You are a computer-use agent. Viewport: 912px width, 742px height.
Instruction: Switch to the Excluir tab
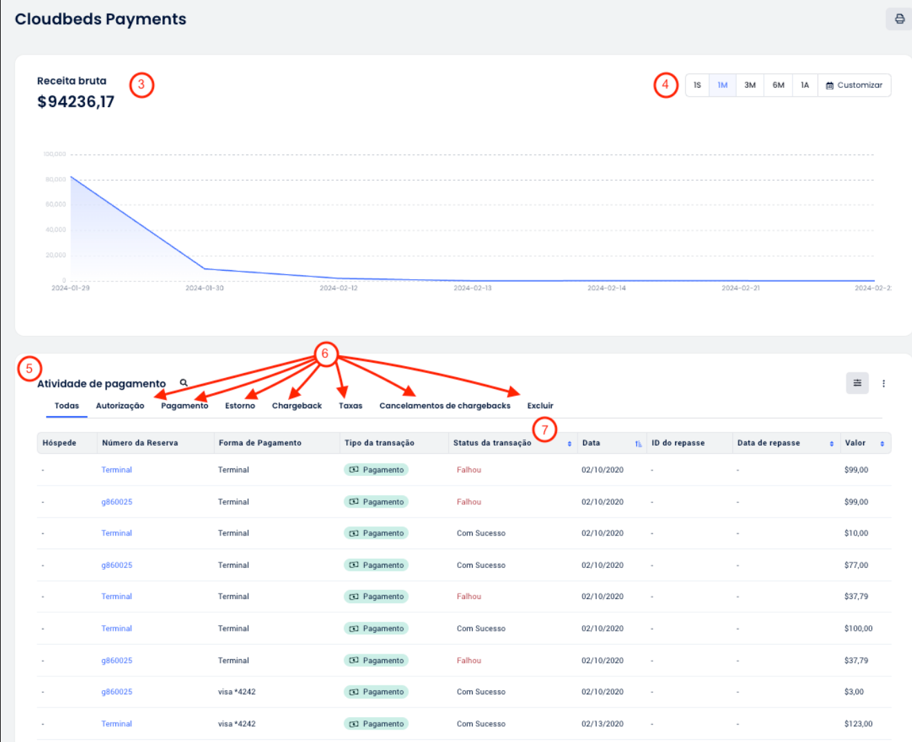540,406
